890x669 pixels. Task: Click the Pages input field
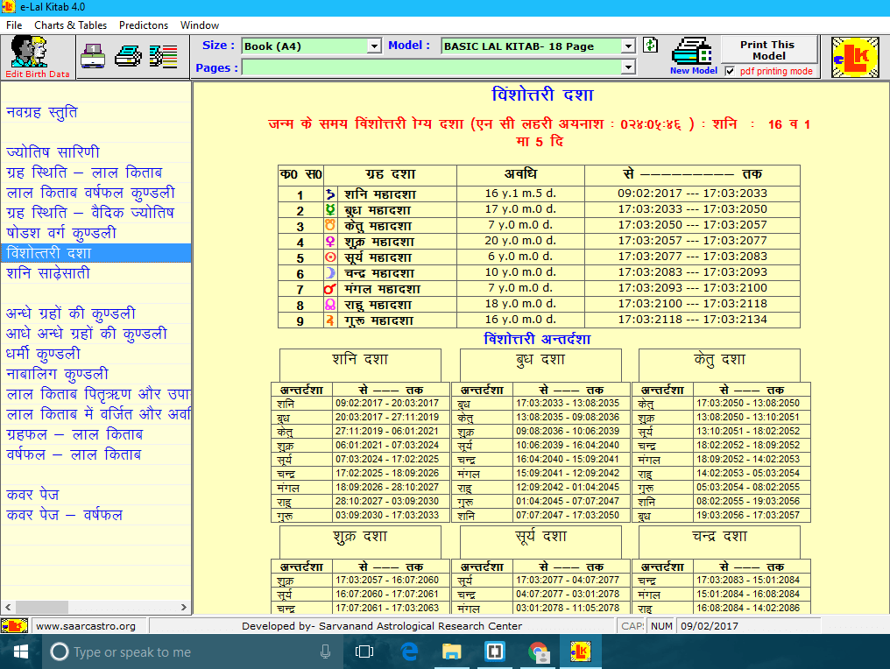coord(432,67)
